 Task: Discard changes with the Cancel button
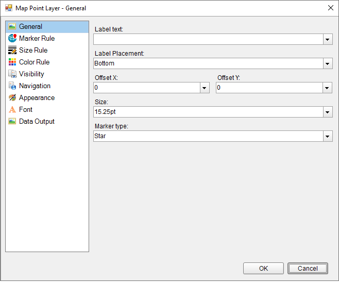coord(308,269)
